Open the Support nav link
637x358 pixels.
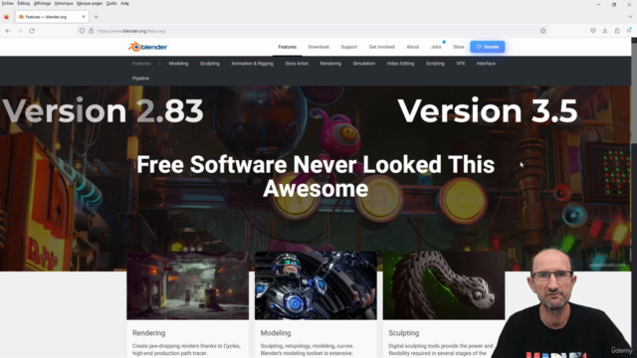349,47
